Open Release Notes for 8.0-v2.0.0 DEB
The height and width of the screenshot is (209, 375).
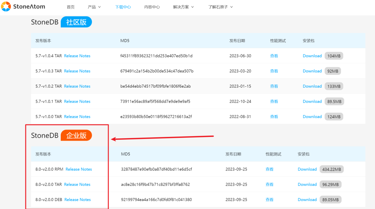[77, 200]
